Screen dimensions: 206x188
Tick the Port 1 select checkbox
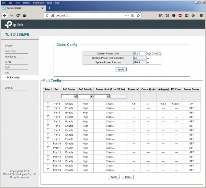(48, 103)
